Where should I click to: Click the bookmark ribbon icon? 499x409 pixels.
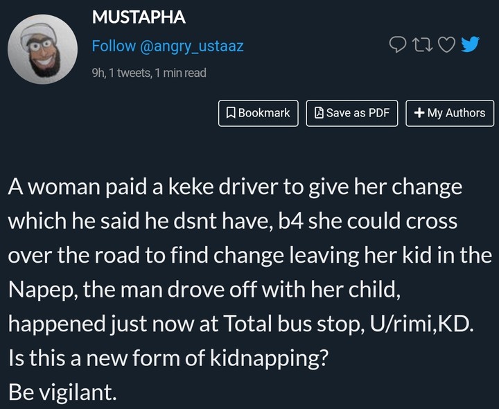coord(231,113)
